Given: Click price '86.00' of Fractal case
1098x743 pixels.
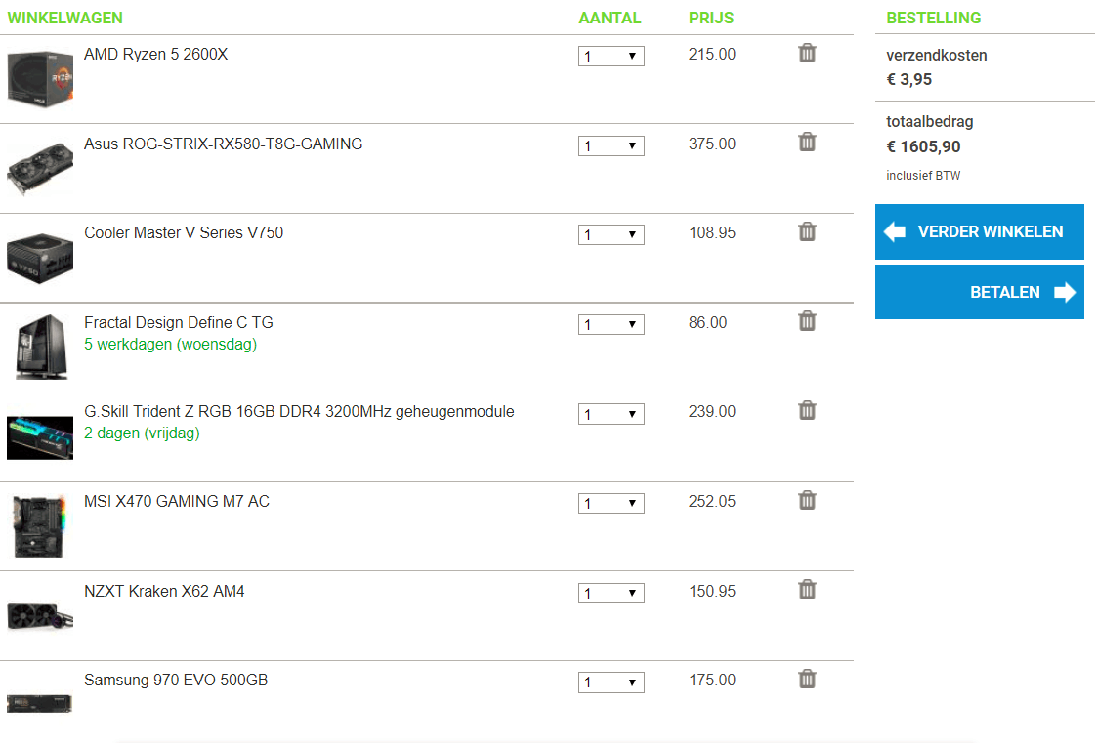Looking at the screenshot, I should (707, 322).
